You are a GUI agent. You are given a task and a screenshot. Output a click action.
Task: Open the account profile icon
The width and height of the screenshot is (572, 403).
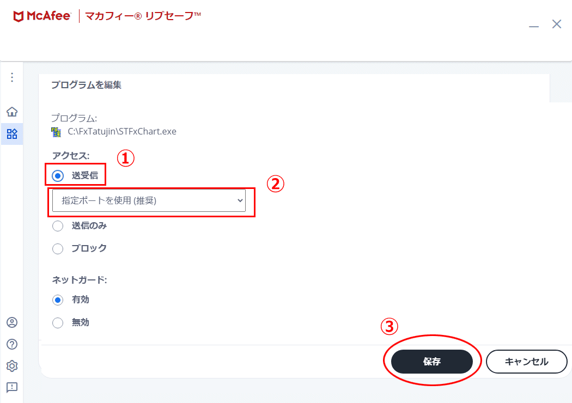12,322
